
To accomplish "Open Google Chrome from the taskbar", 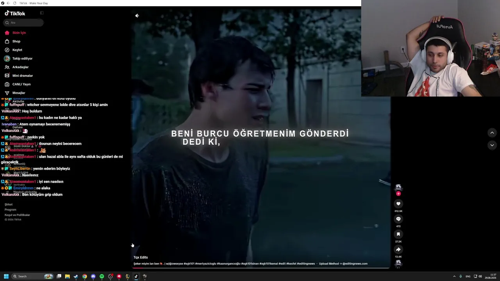I will 84,276.
